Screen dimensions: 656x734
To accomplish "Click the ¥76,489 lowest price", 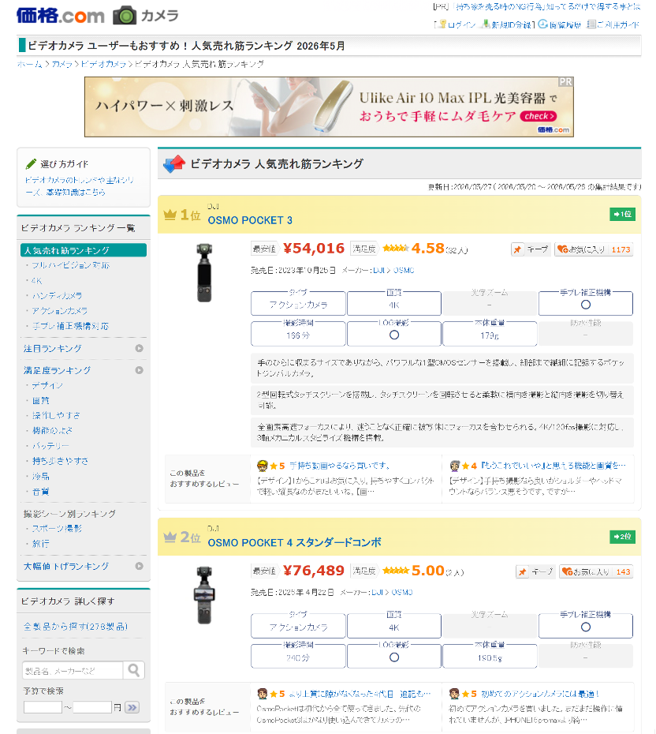I will coord(314,571).
